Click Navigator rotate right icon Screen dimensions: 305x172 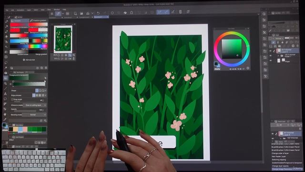[62, 59]
